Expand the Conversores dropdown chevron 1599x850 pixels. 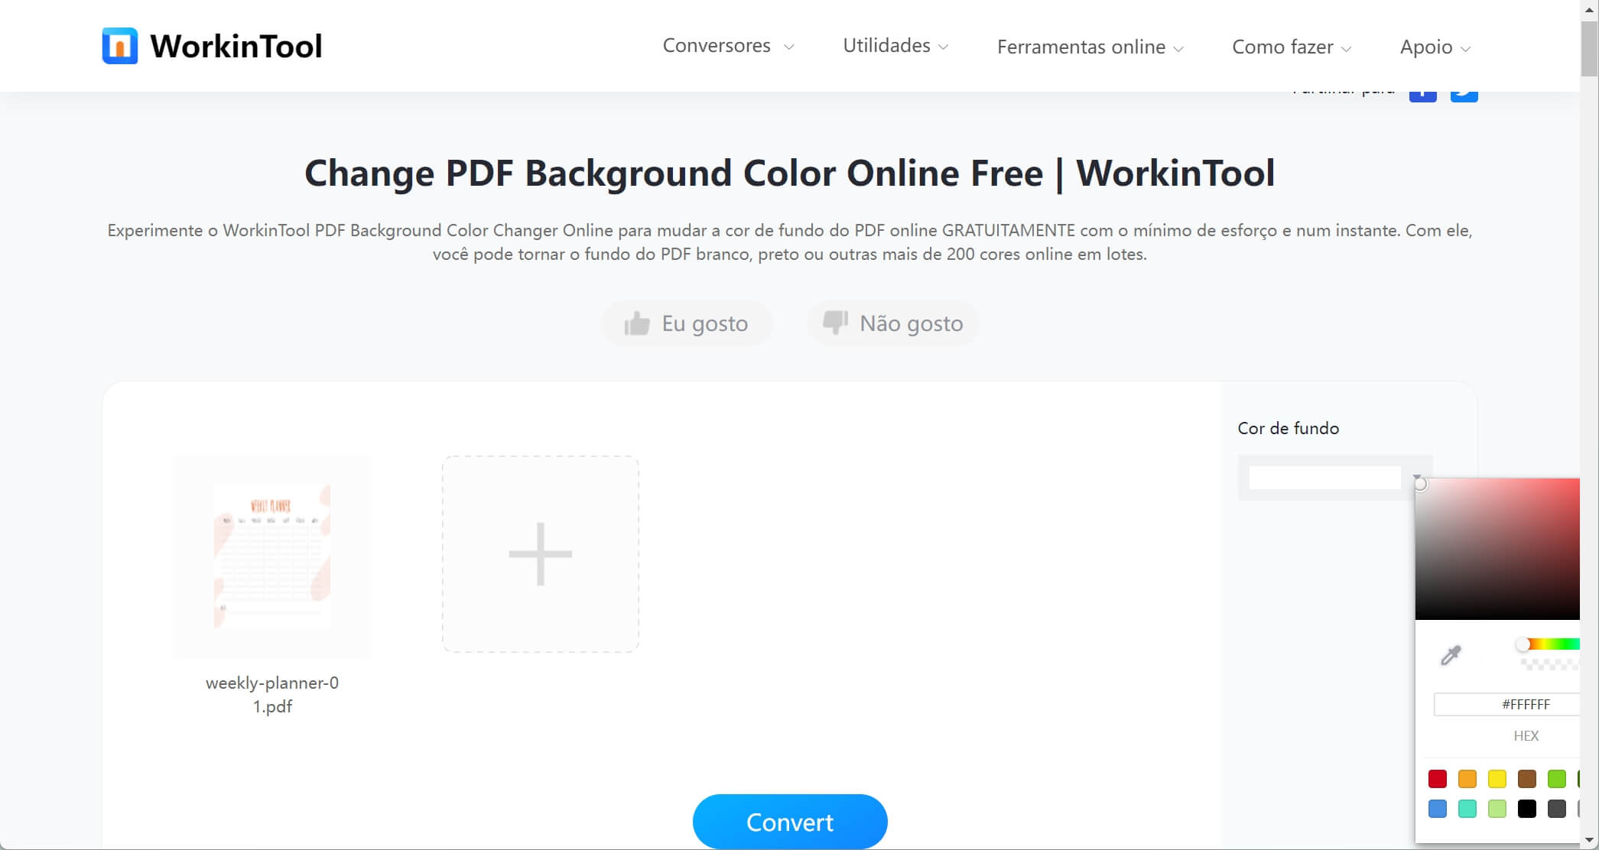pos(788,47)
